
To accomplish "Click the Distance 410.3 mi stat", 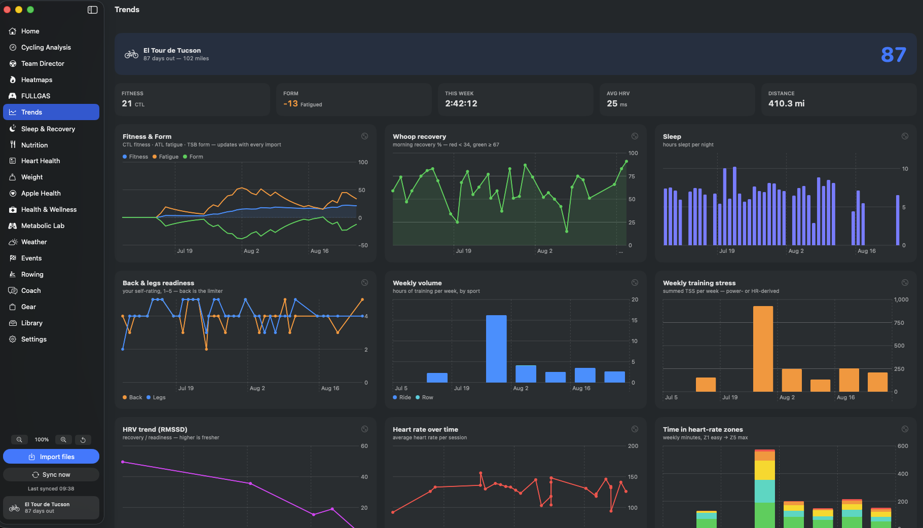I will (x=839, y=99).
